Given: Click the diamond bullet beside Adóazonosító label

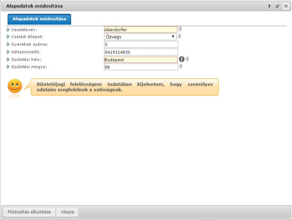Looking at the screenshot, I should (x=8, y=52).
